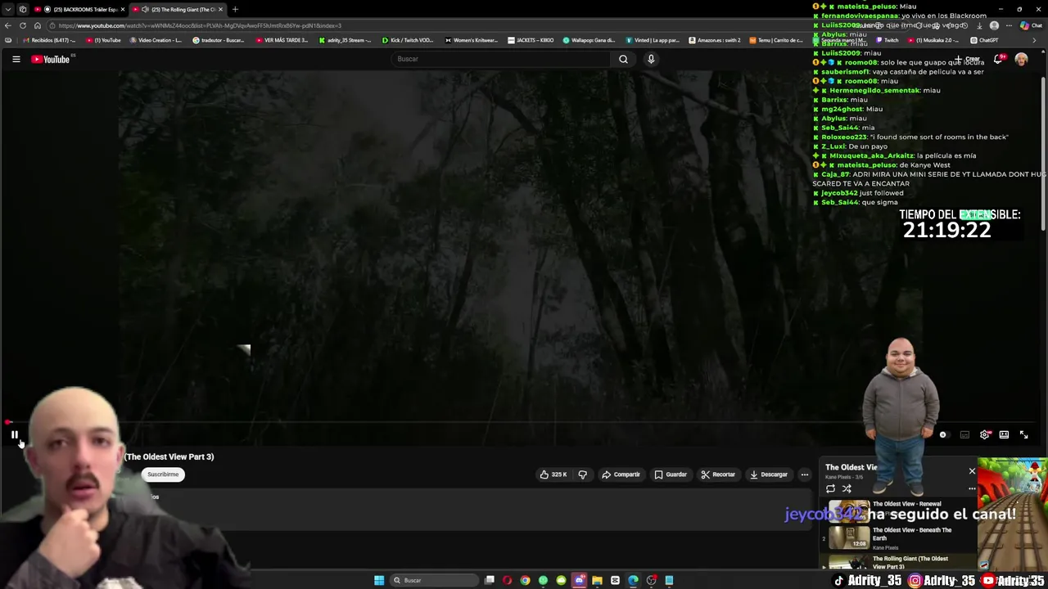Open the browser tab list dropdown

pos(8,9)
